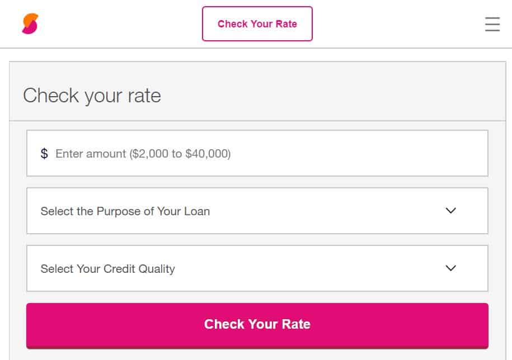The height and width of the screenshot is (360, 512).
Task: Click the chevron on the loan purpose dropdown
Action: pyautogui.click(x=450, y=211)
